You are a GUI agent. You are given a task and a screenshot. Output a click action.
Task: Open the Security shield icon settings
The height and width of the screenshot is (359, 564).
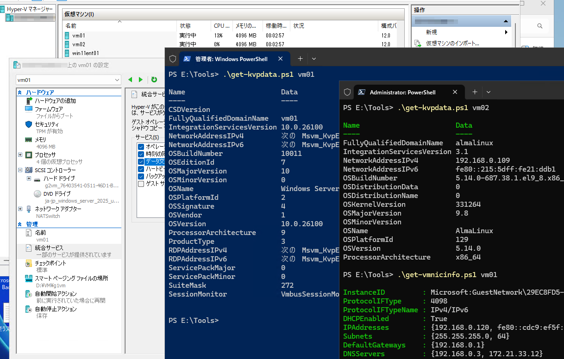(x=29, y=124)
